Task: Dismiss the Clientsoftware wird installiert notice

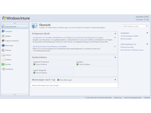Action: point(115,46)
